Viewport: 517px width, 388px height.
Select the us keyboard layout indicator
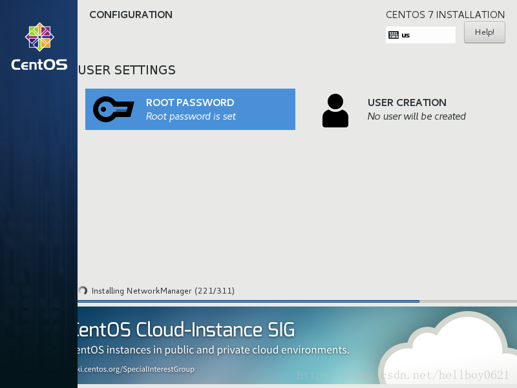(421, 35)
